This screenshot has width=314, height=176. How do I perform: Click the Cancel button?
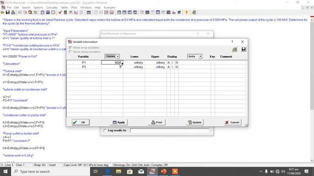click(x=232, y=122)
